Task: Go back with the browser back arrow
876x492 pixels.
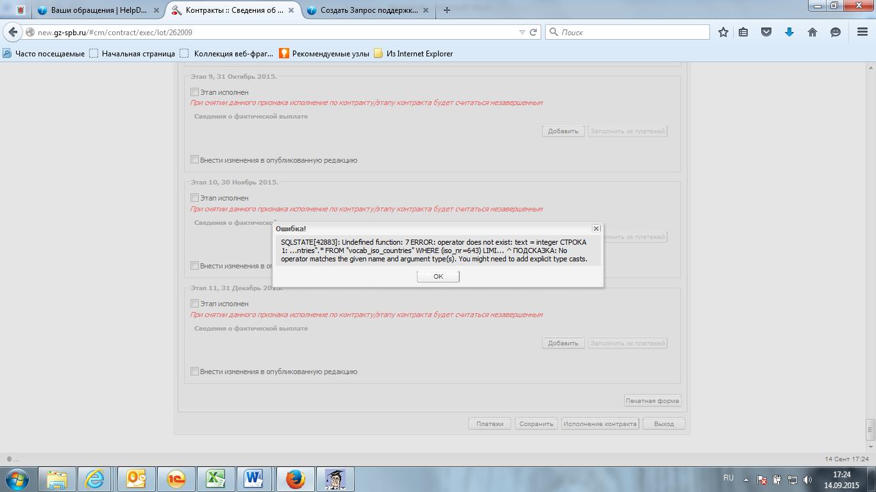Action: 13,32
